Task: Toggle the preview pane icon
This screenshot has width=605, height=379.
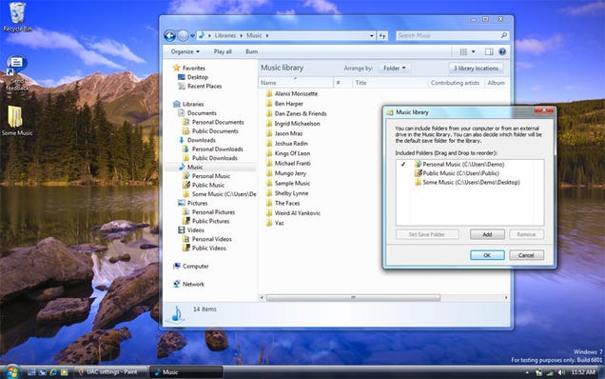Action: coord(489,51)
